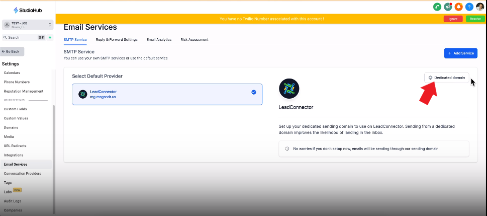Open Calendars settings

point(12,73)
